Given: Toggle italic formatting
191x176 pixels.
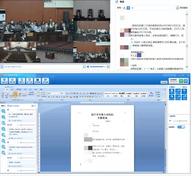Looking at the screenshot, I should [51, 97].
